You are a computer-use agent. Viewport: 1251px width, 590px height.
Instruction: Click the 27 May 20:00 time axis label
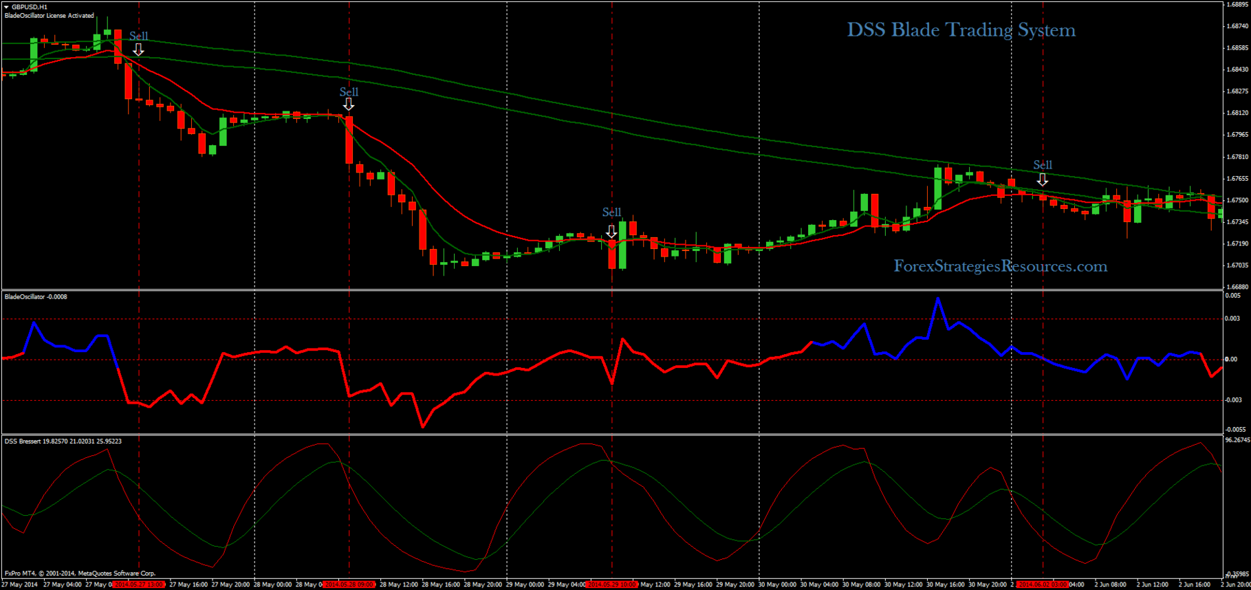[x=230, y=584]
